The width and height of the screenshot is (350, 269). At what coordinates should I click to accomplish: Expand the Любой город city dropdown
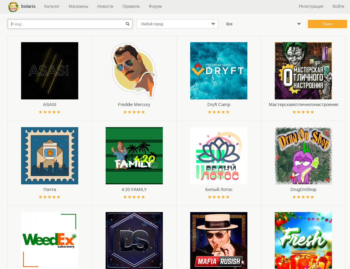pos(178,24)
